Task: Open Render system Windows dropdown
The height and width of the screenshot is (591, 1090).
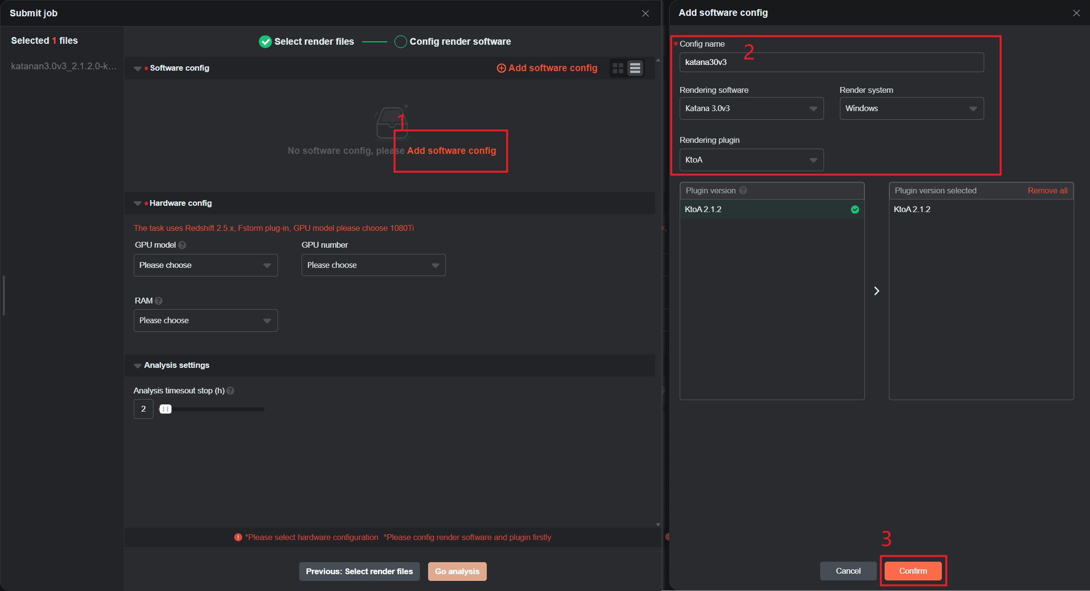Action: tap(911, 109)
